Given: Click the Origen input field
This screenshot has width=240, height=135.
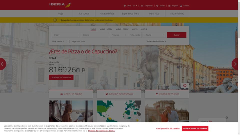Looking at the screenshot, I should tap(66, 35).
